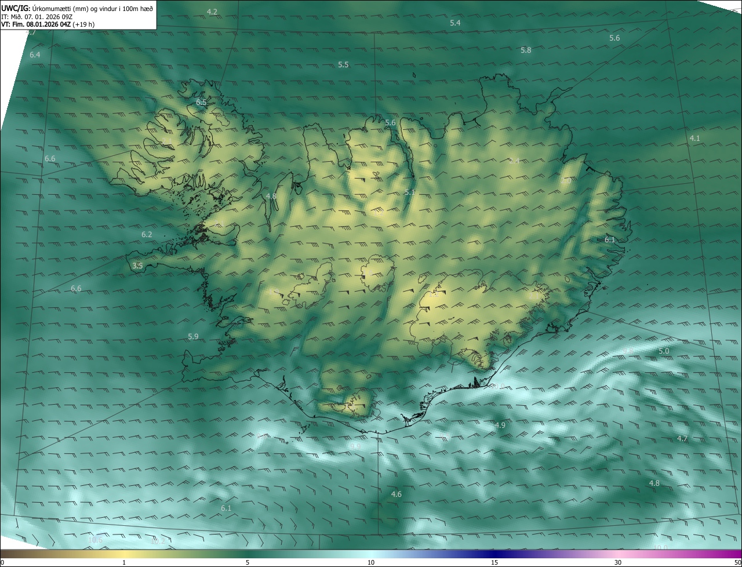
Task: Click the faint 2.4 value label
Action: click(x=514, y=161)
